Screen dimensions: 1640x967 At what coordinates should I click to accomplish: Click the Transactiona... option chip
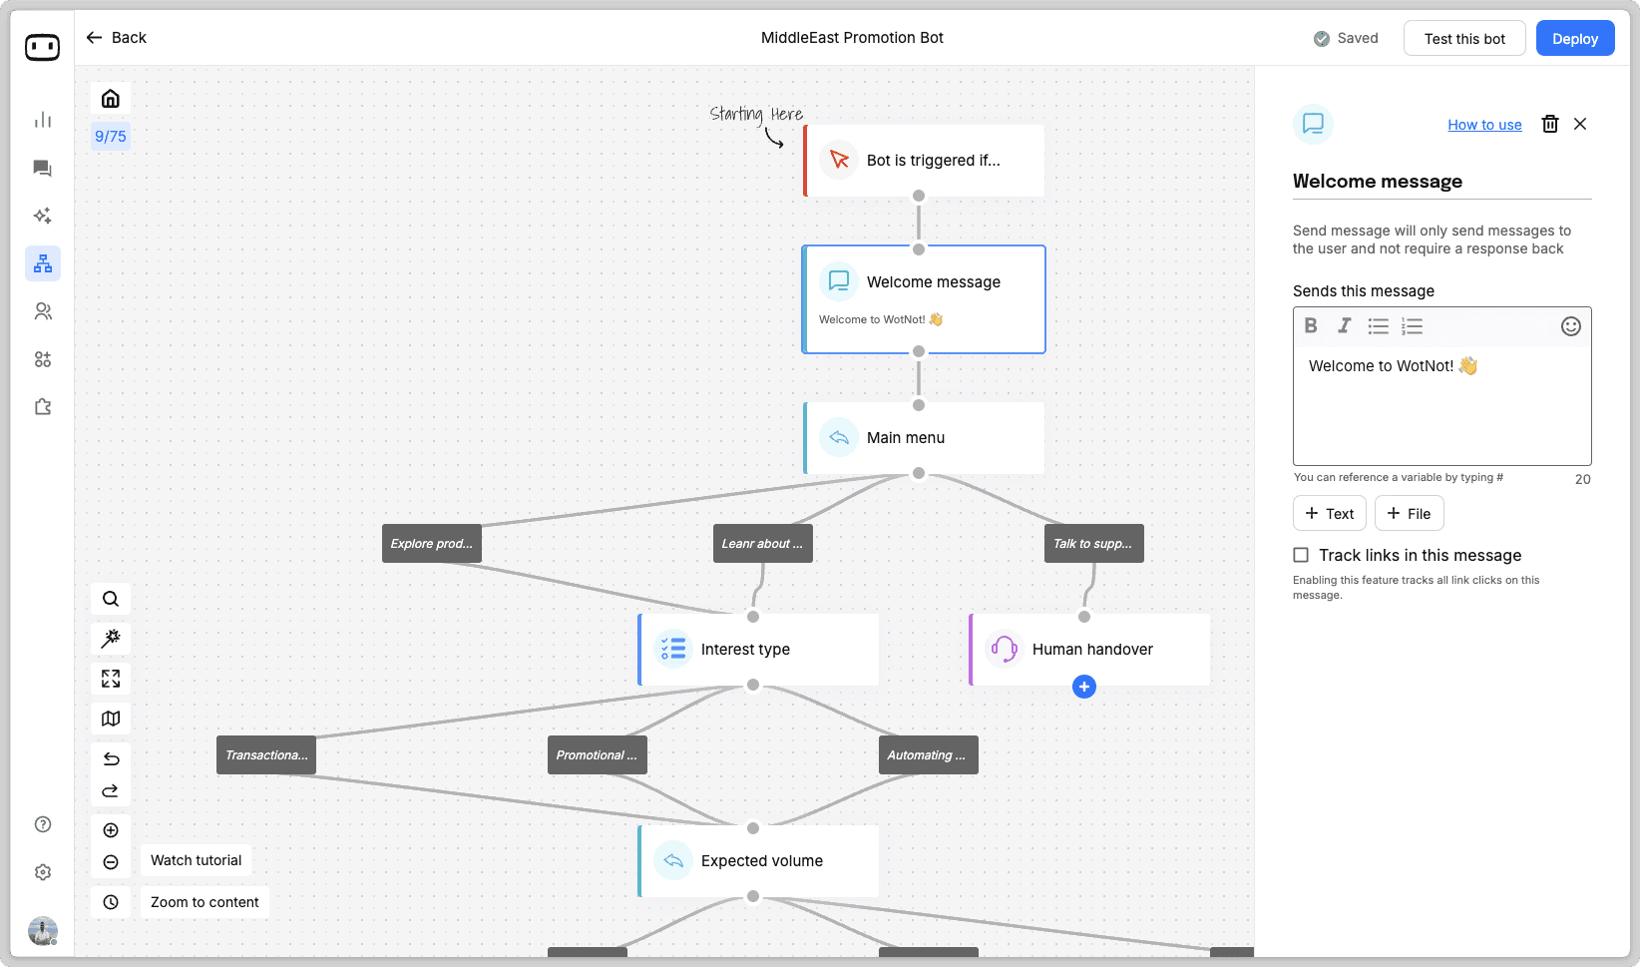pyautogui.click(x=266, y=755)
